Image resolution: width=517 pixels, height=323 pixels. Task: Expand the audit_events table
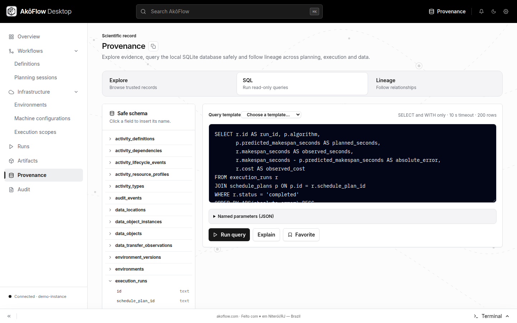(x=149, y=198)
